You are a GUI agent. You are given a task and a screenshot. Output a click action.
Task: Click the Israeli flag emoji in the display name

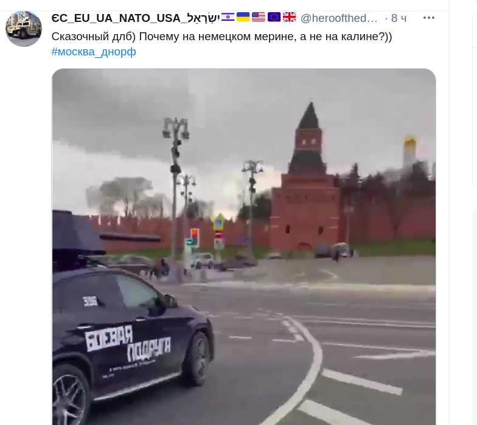pyautogui.click(x=228, y=17)
